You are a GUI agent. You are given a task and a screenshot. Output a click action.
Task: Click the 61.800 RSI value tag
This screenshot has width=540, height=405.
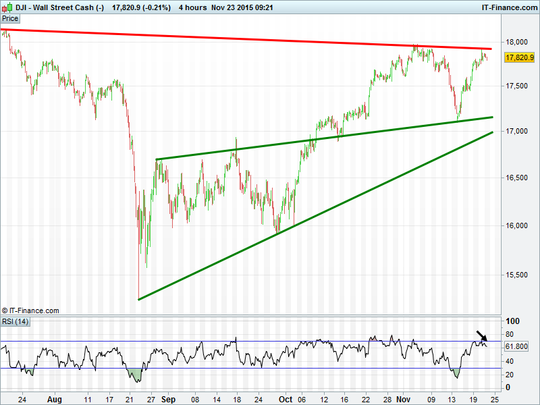pos(516,346)
